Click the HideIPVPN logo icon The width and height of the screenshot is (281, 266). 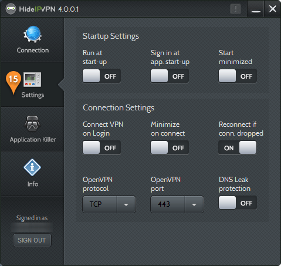[x=11, y=9]
